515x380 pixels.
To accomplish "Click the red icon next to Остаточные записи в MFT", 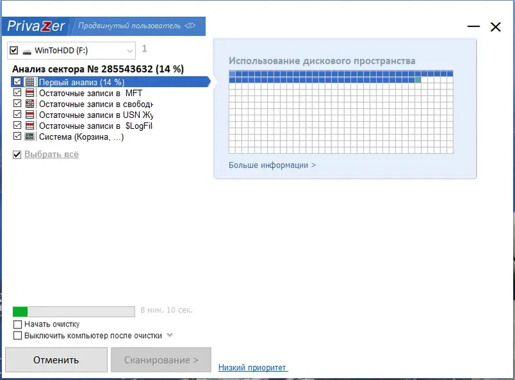I will 30,93.
